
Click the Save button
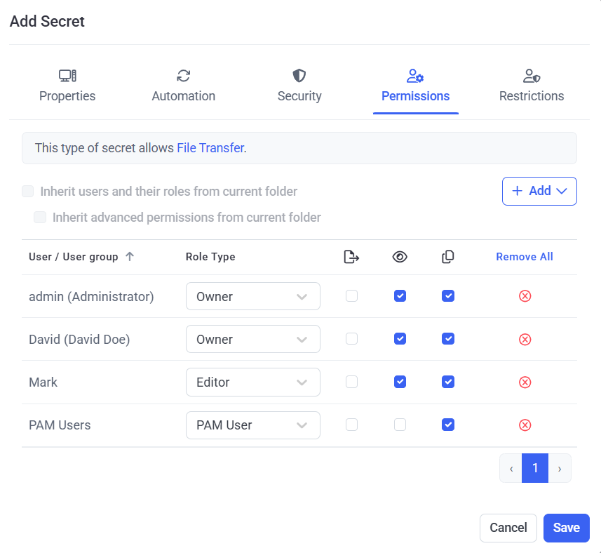pyautogui.click(x=566, y=528)
